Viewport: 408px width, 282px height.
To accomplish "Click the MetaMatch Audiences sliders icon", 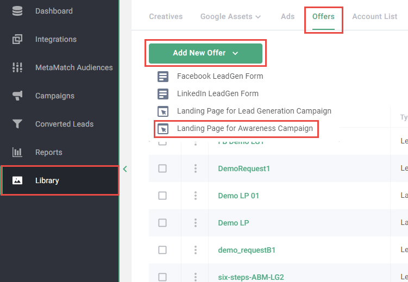I will point(17,67).
